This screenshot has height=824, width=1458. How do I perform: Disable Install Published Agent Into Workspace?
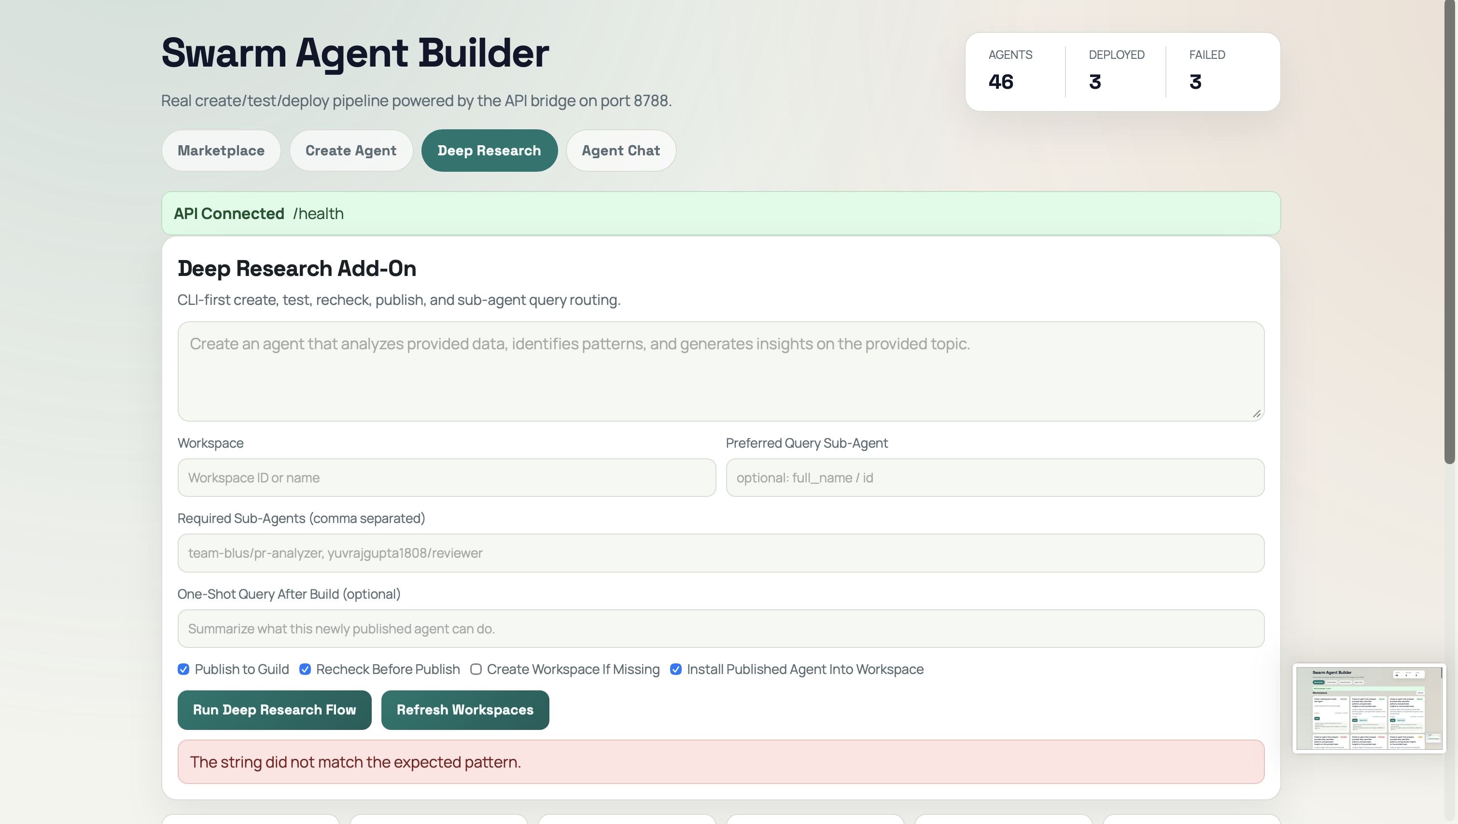[675, 670]
